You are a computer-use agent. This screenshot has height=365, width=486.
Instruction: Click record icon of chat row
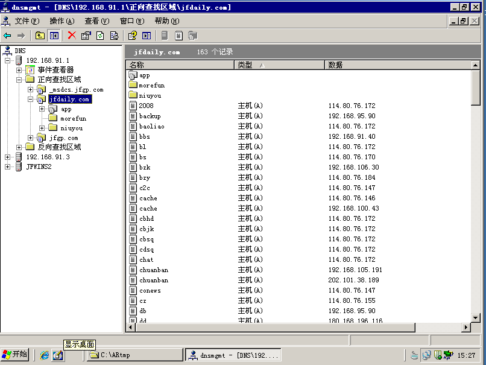point(133,259)
